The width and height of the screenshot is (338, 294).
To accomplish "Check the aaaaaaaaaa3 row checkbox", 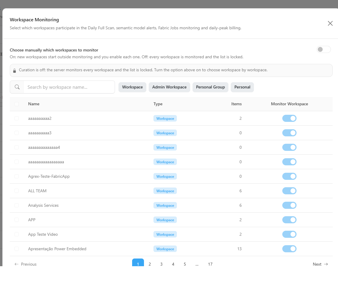I will (x=17, y=133).
